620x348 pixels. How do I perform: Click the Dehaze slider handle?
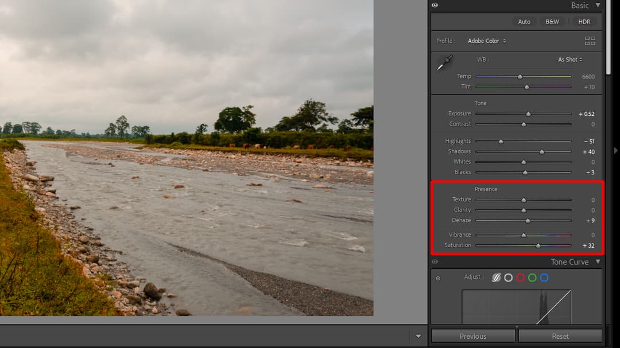point(528,221)
